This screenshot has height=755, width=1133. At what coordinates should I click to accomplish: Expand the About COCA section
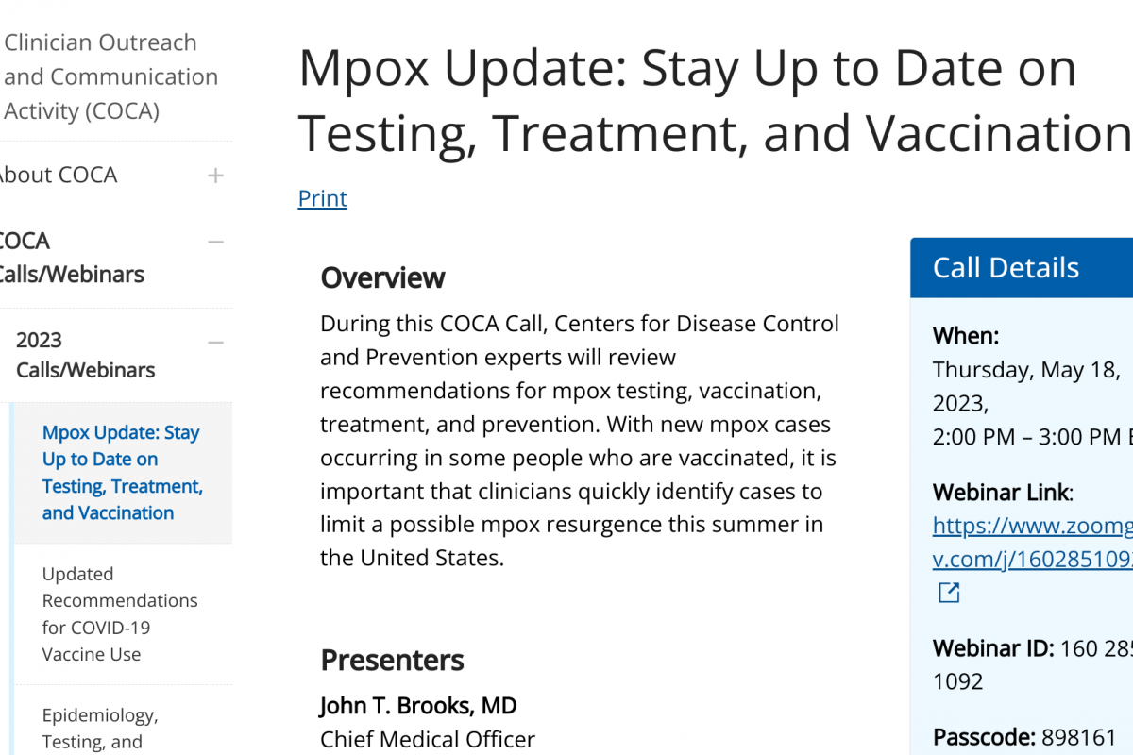click(216, 176)
